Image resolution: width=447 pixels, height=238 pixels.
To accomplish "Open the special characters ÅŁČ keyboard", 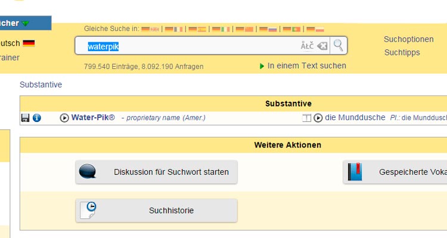I will tap(307, 46).
